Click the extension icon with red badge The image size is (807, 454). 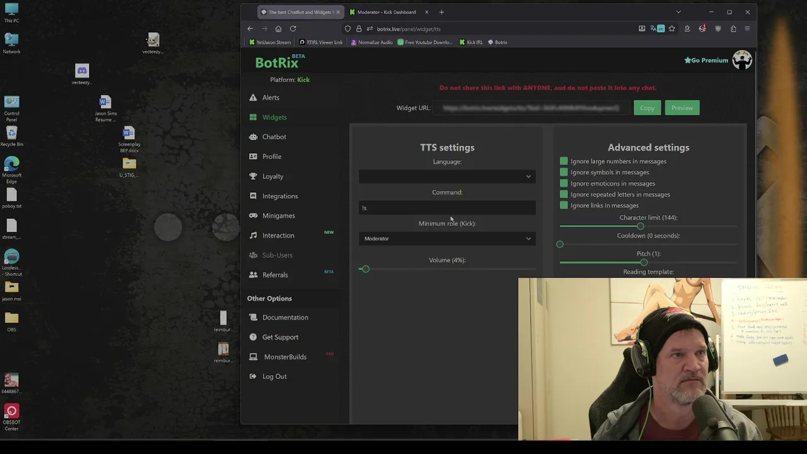tap(702, 28)
